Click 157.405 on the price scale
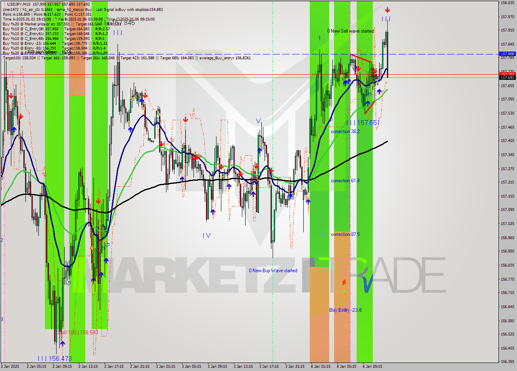 pos(507,141)
